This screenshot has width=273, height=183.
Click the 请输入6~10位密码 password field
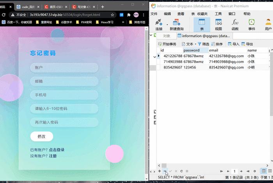pos(64,109)
